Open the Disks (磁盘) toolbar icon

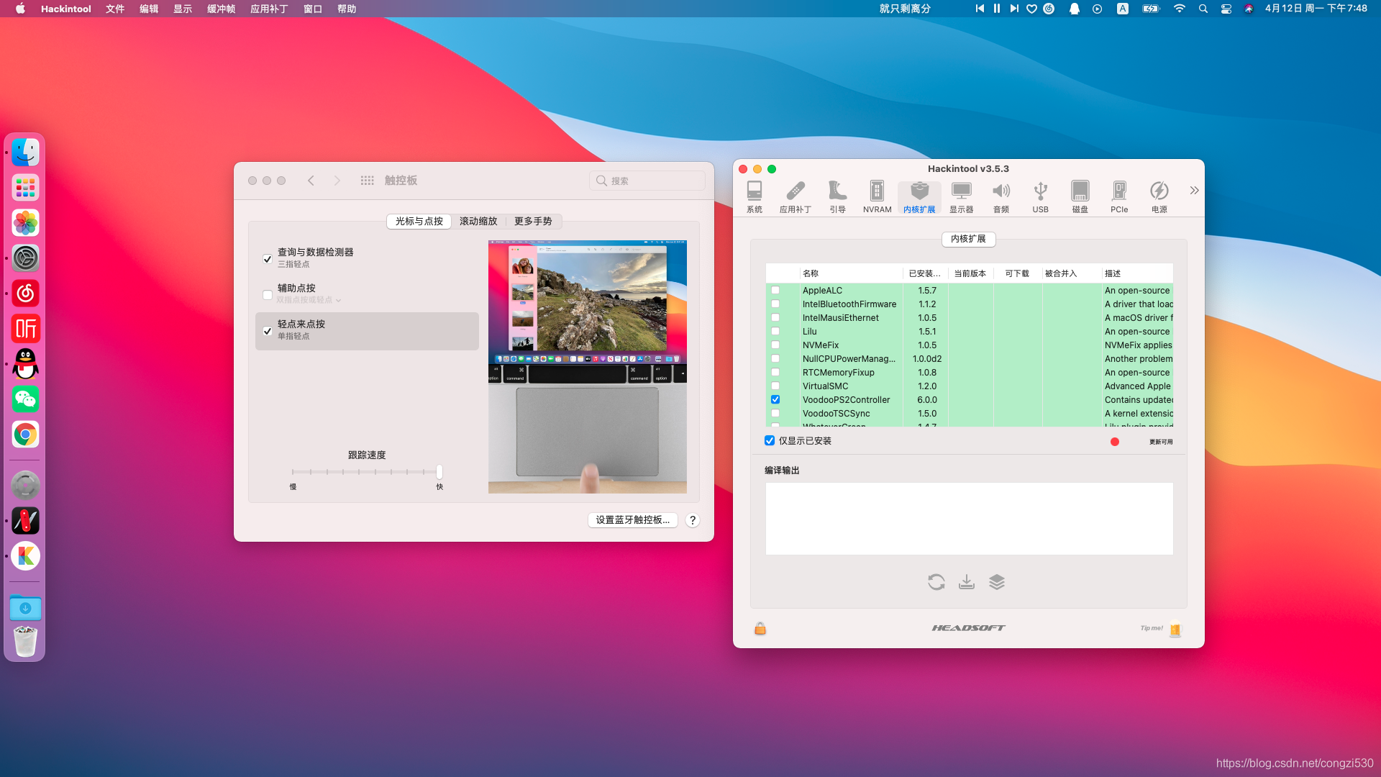tap(1080, 196)
